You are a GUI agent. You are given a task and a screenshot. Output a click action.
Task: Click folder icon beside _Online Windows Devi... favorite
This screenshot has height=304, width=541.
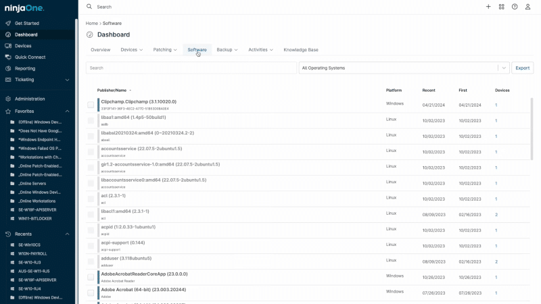click(x=12, y=193)
